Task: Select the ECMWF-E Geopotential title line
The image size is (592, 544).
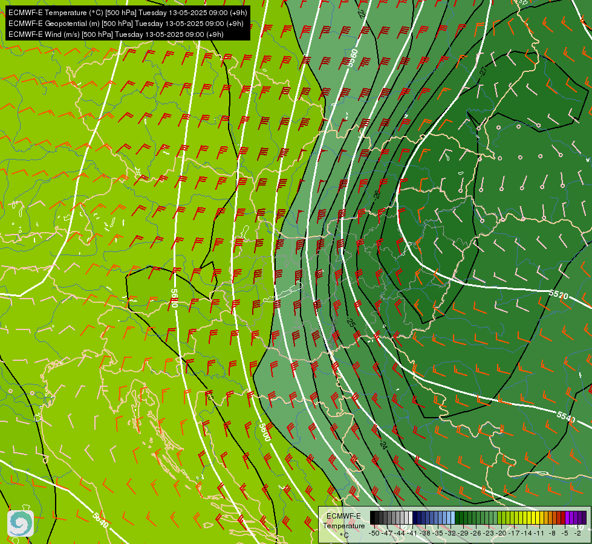Action: (x=126, y=24)
